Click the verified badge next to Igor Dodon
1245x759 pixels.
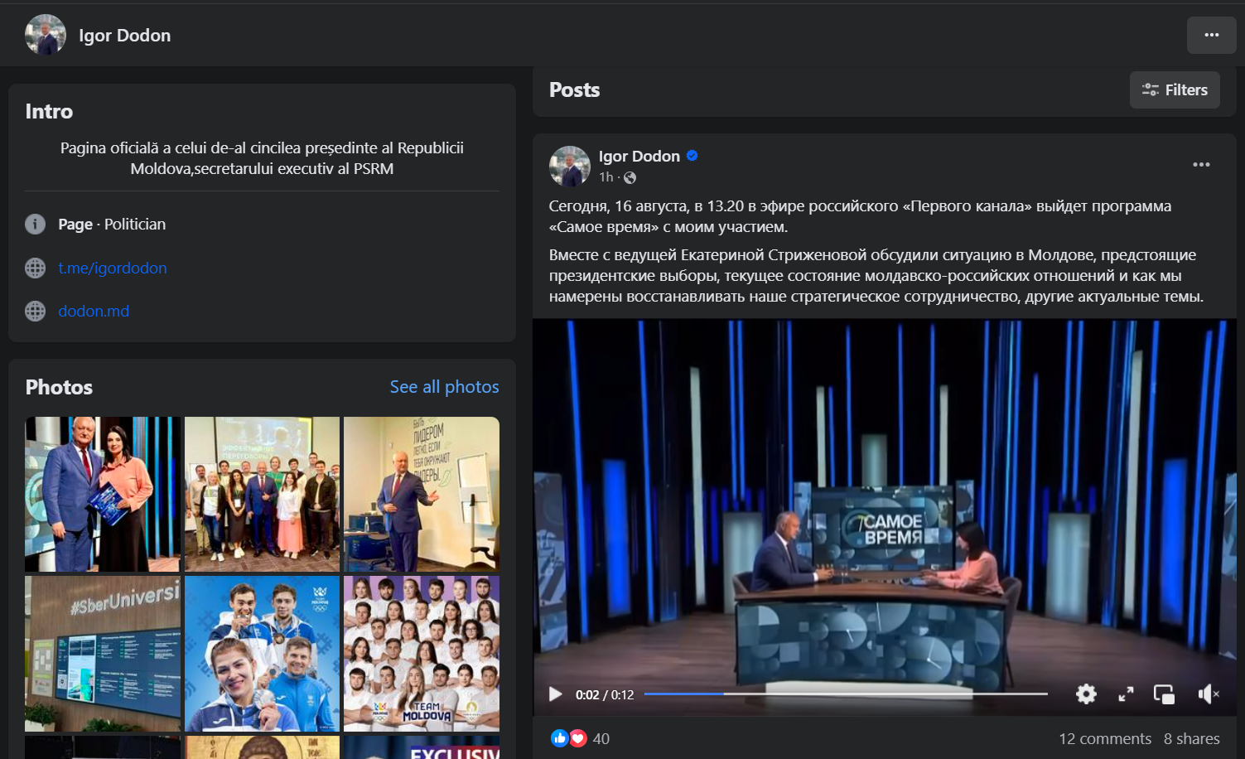coord(692,155)
